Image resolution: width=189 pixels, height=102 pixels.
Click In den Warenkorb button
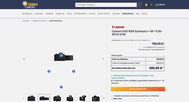pos(138,89)
